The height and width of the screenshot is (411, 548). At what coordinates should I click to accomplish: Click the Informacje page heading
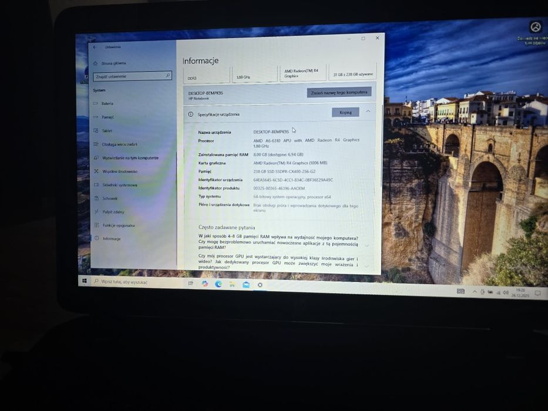coord(200,61)
